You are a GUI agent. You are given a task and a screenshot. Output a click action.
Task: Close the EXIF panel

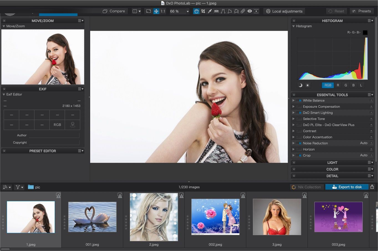click(x=4, y=89)
